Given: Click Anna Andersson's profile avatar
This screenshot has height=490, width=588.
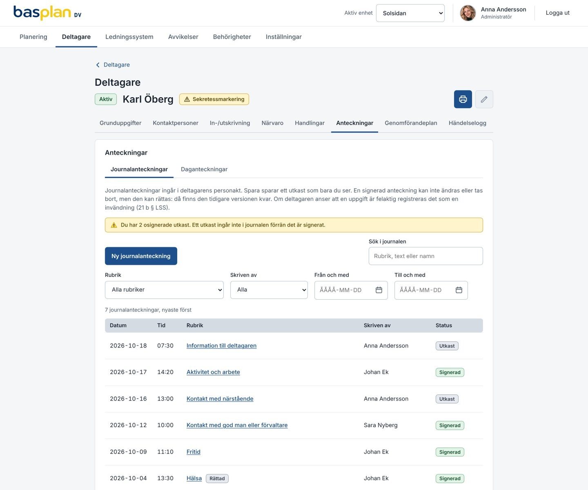Looking at the screenshot, I should tap(468, 13).
